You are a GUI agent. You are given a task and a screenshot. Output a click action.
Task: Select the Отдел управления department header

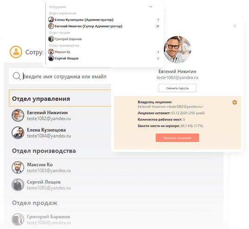tap(60, 98)
